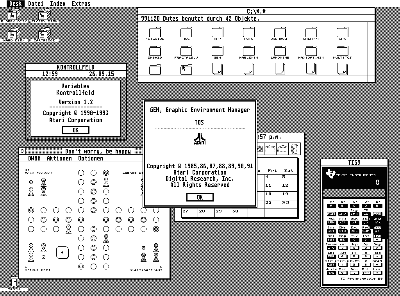
Task: Click the digit 7 key on calculator
Action: [x=343, y=248]
